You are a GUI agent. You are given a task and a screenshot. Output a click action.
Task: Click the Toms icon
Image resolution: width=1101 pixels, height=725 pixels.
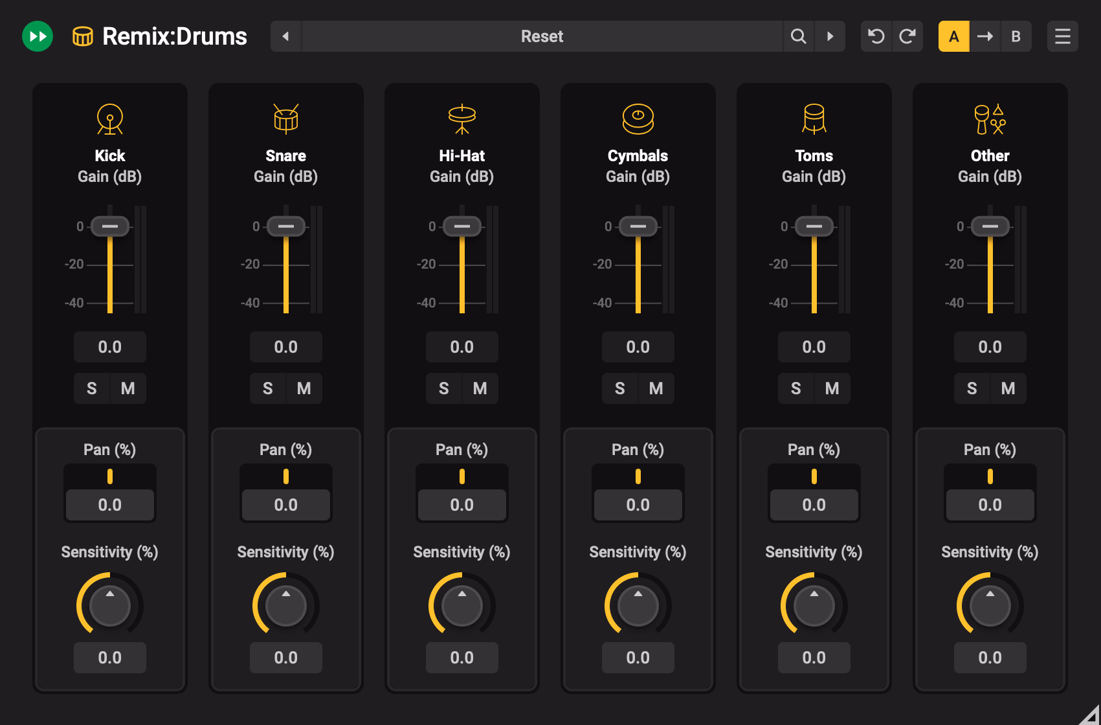pos(814,119)
